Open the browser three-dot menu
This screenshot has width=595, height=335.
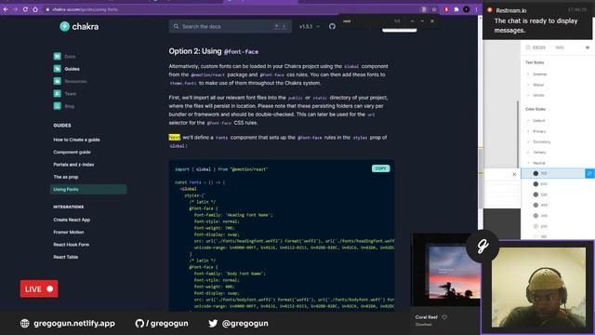click(476, 9)
